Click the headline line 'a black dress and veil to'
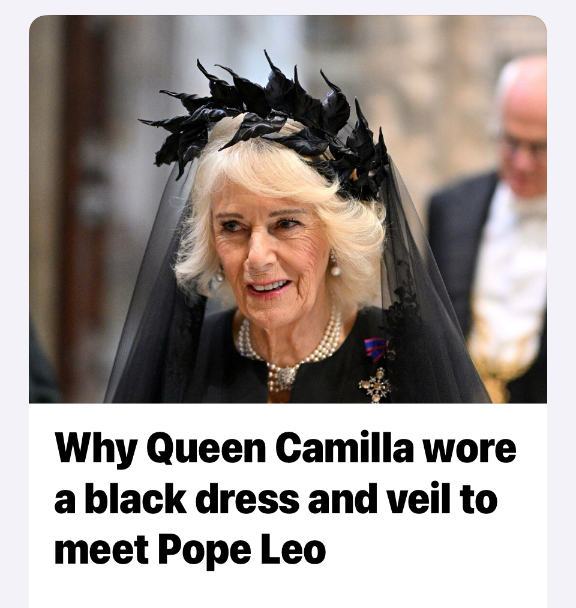 tap(275, 499)
